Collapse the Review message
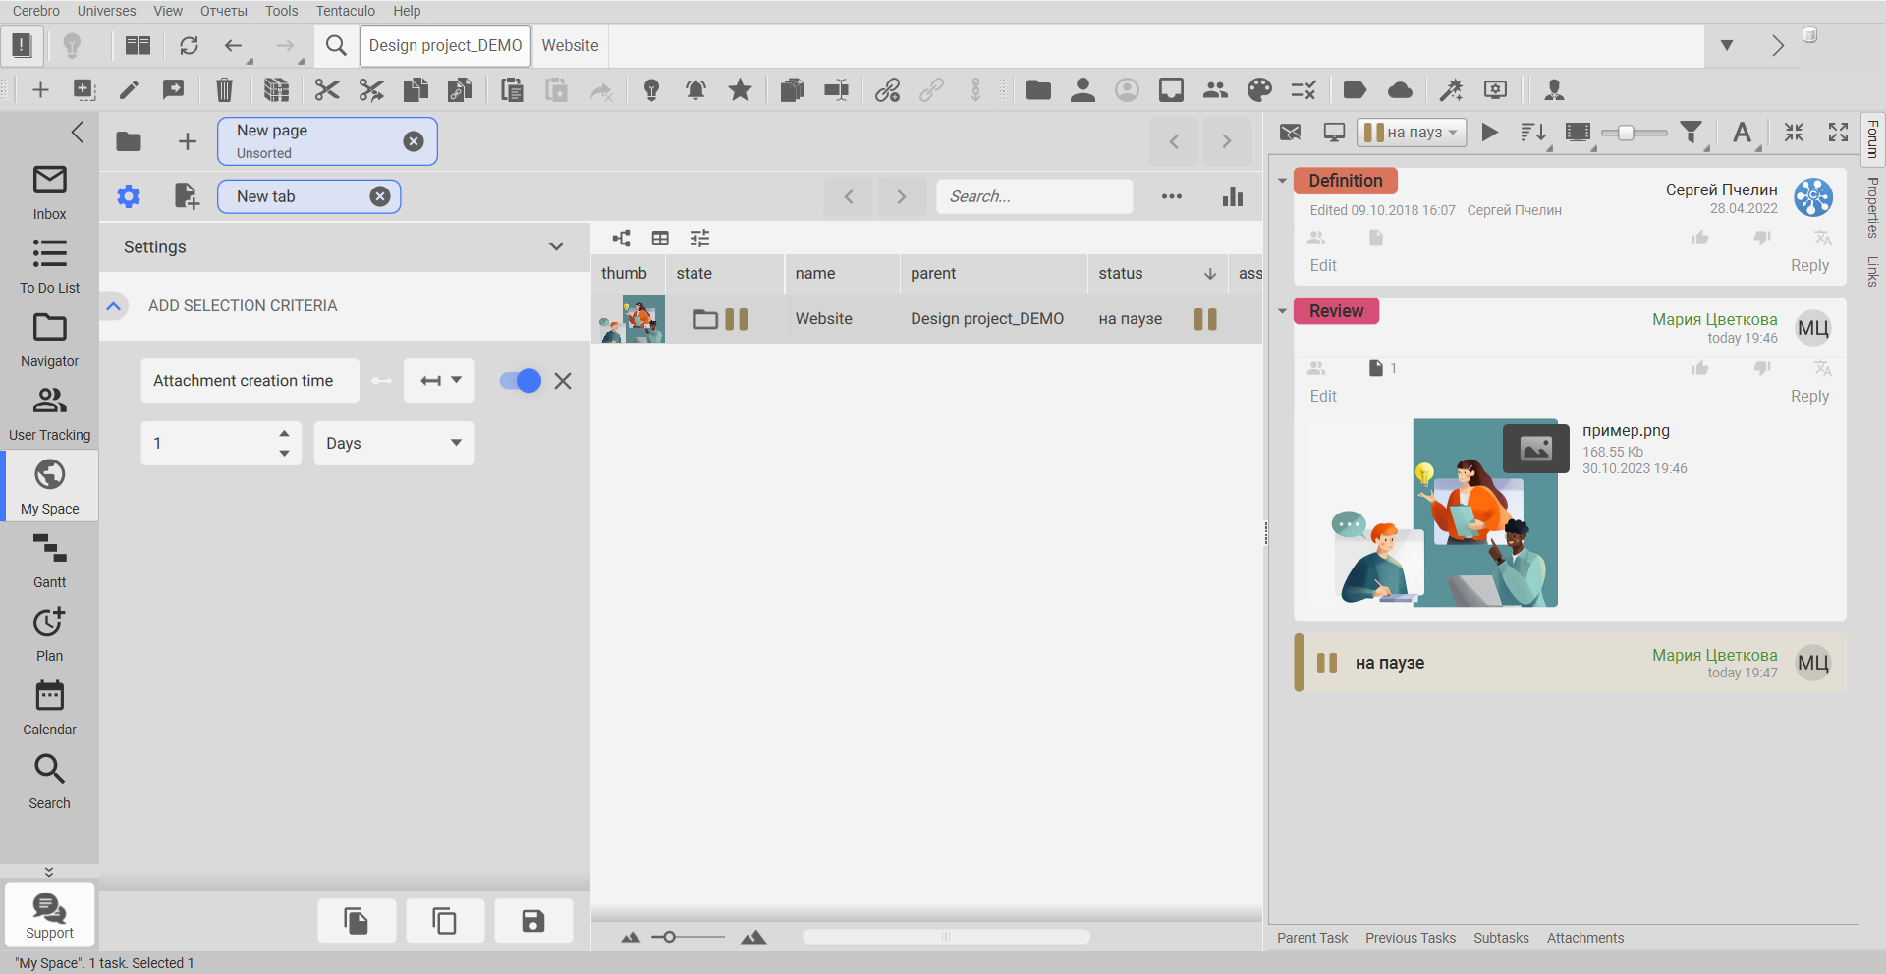 coord(1282,311)
